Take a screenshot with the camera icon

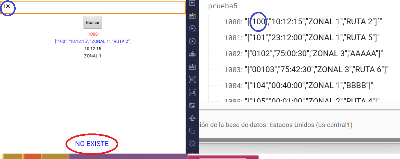[192, 79]
